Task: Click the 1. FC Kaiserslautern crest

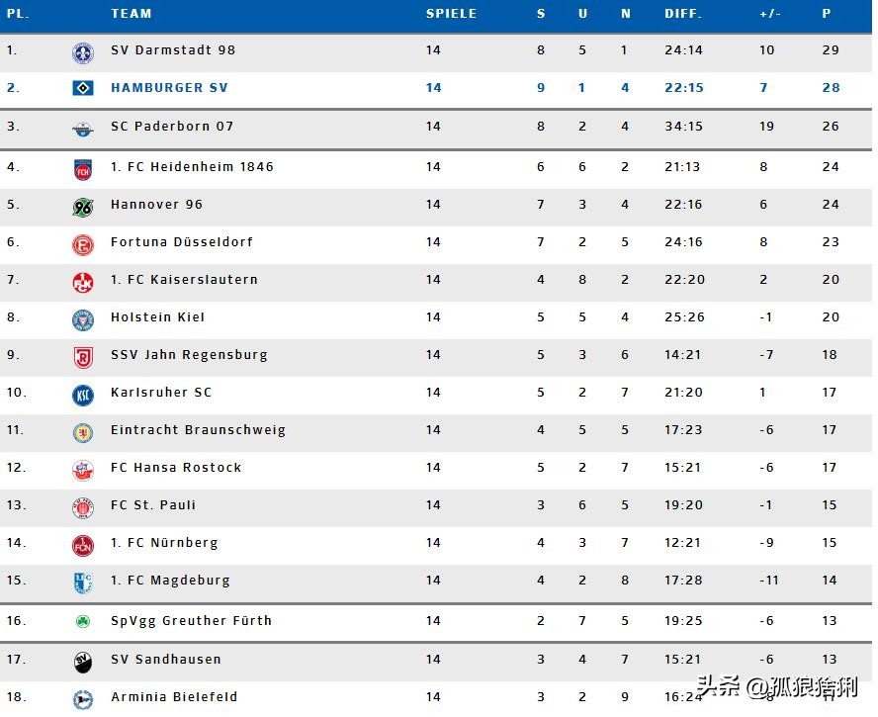Action: coord(83,282)
